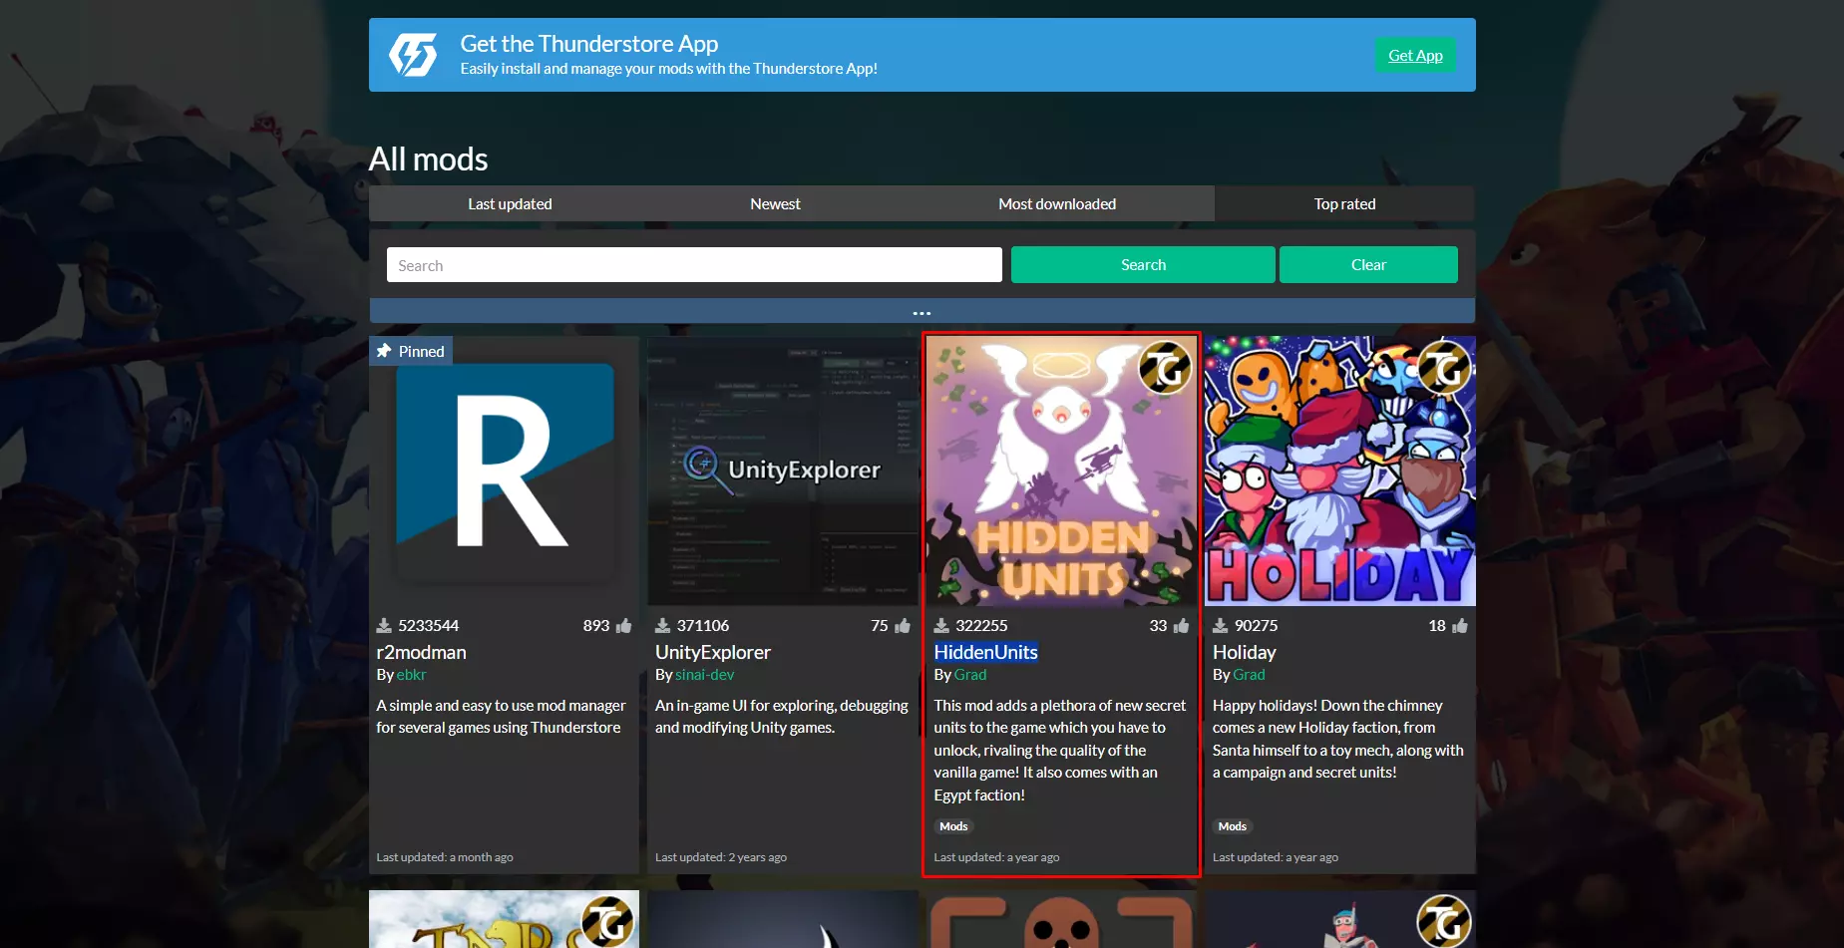Click the Clear button
1844x948 pixels.
[1368, 265]
